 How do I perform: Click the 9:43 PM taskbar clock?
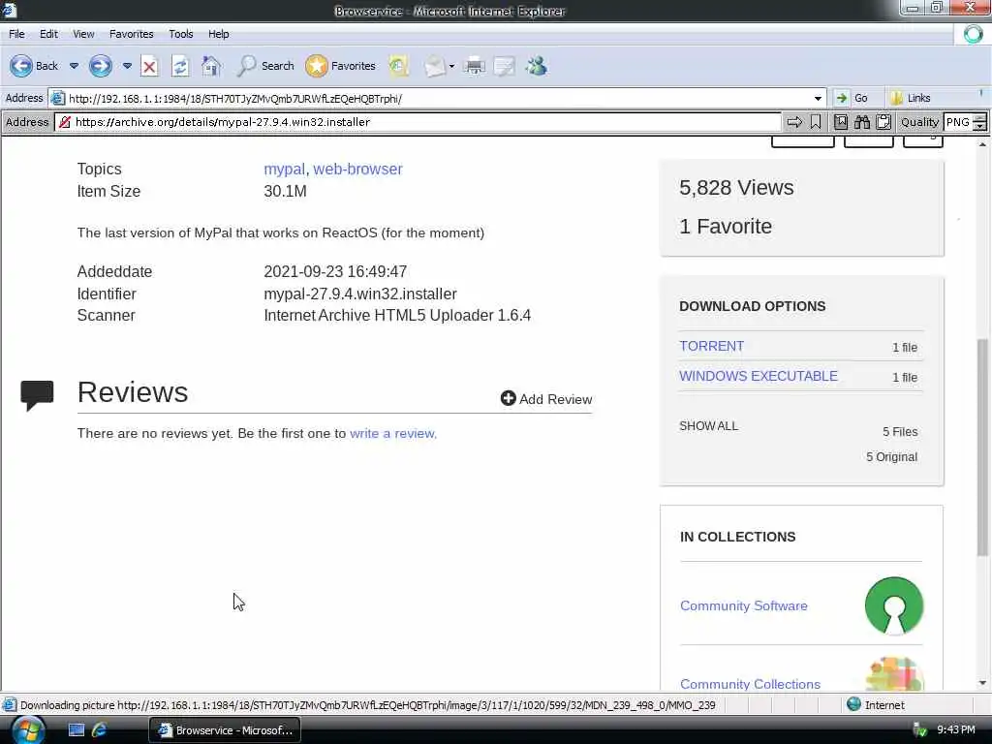pos(956,729)
